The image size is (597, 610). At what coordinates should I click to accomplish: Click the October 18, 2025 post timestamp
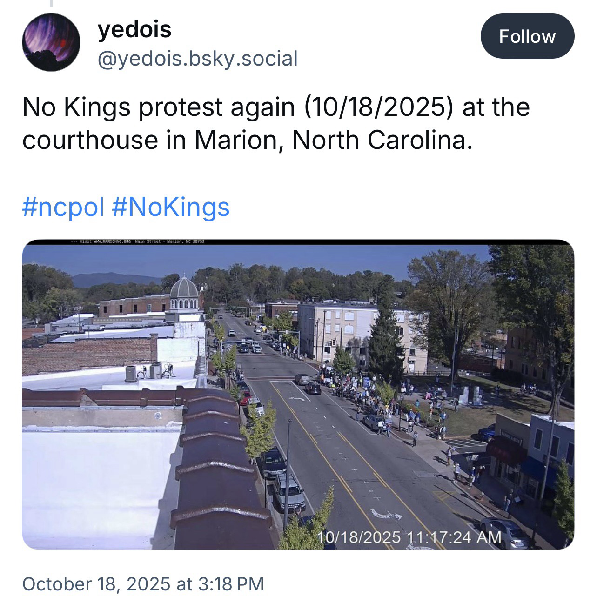[x=143, y=583]
